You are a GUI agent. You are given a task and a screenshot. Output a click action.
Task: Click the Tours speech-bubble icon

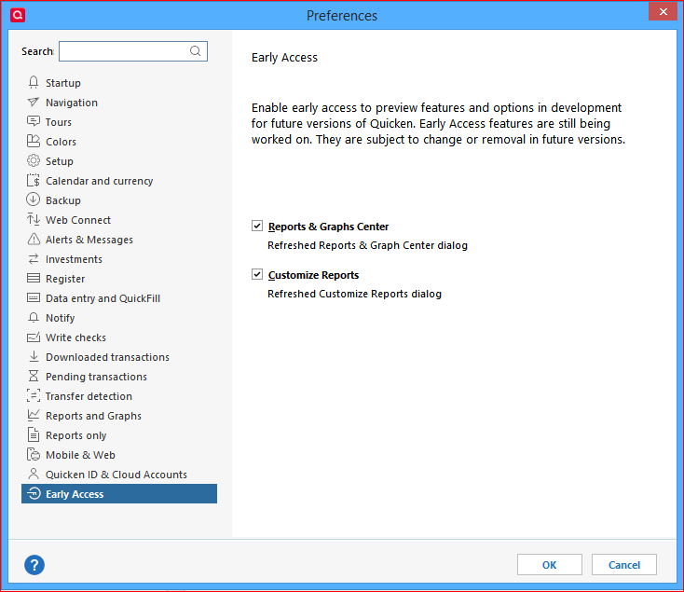tap(34, 121)
